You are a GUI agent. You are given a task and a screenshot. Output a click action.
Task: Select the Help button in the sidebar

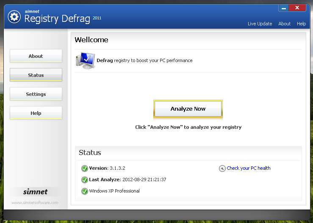(36, 113)
